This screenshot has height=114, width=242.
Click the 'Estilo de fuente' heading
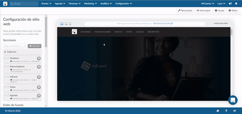13,105
